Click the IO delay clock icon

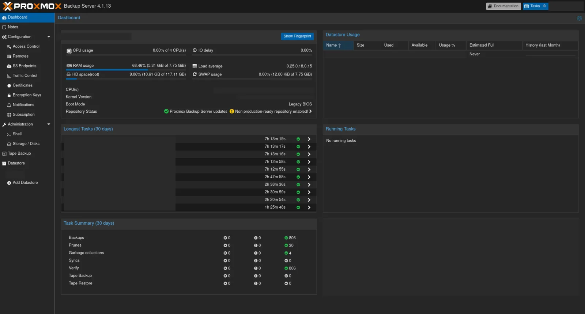(195, 50)
